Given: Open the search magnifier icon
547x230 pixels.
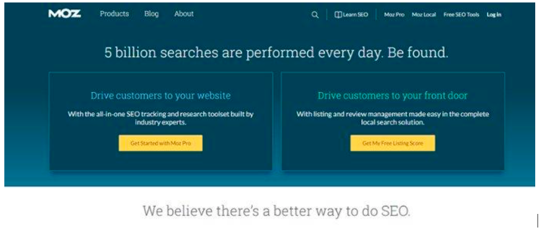Looking at the screenshot, I should tap(315, 15).
